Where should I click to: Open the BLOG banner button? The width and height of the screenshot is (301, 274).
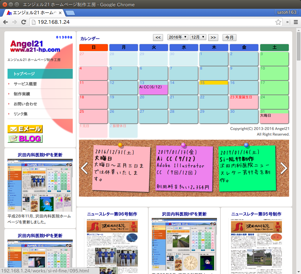pyautogui.click(x=25, y=139)
